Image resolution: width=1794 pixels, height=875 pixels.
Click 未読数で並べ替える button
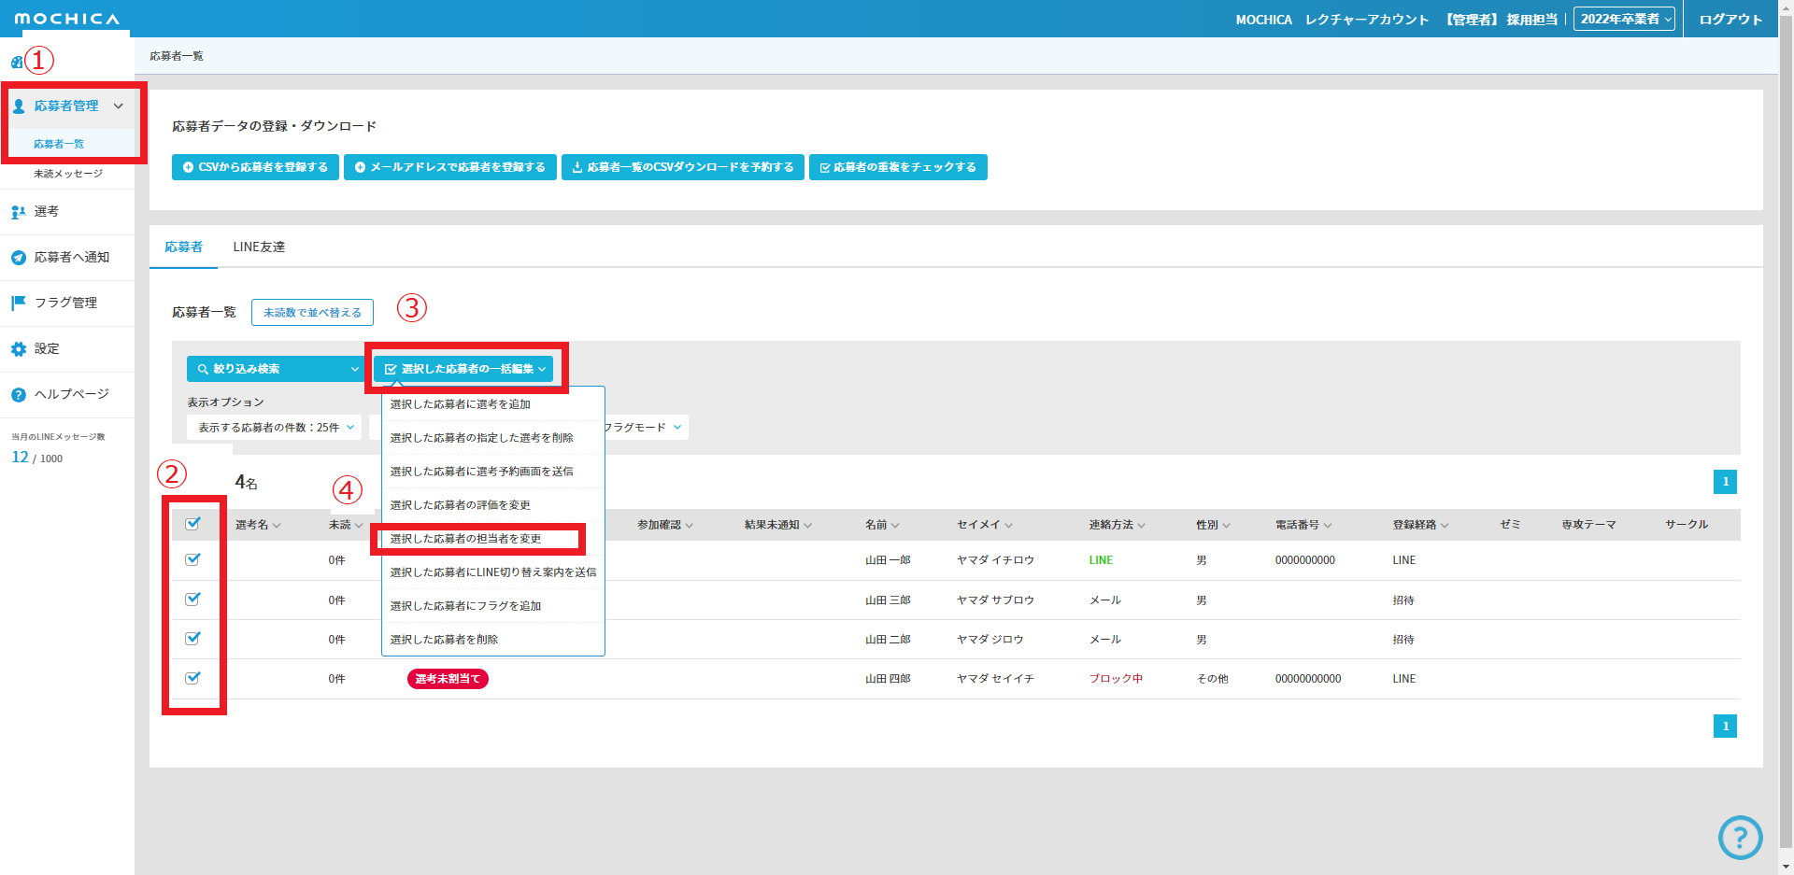(x=312, y=313)
